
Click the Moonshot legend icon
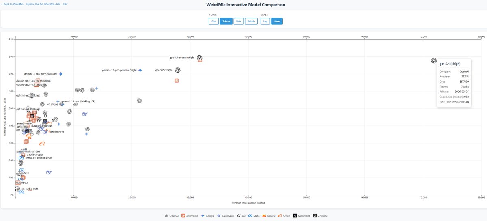pos(295,216)
